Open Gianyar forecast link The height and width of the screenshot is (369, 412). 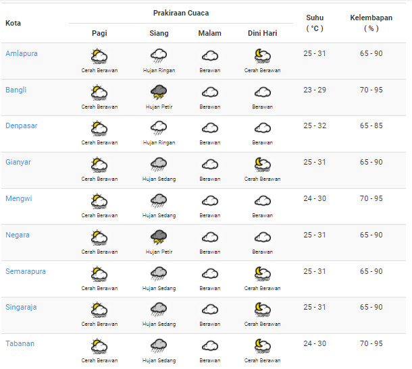click(x=18, y=162)
